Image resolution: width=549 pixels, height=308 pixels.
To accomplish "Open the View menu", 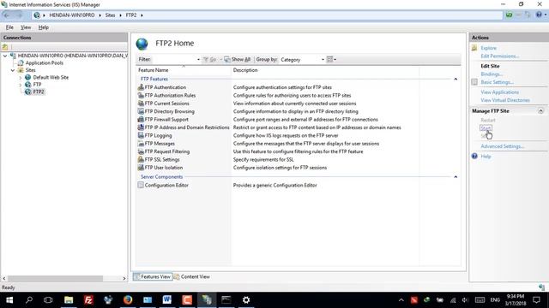I will [x=26, y=27].
